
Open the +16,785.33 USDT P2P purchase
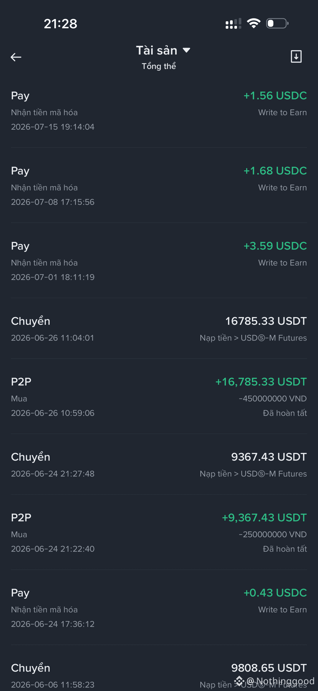(159, 397)
